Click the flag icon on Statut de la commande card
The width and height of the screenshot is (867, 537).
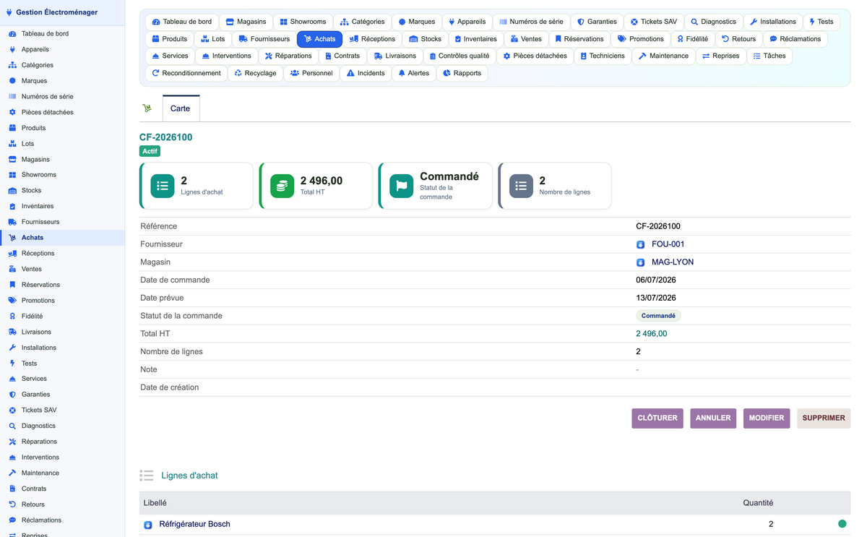pos(401,186)
